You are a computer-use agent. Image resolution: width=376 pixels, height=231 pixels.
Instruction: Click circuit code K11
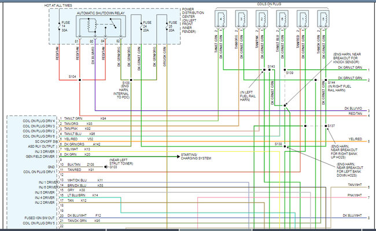click(x=100, y=180)
